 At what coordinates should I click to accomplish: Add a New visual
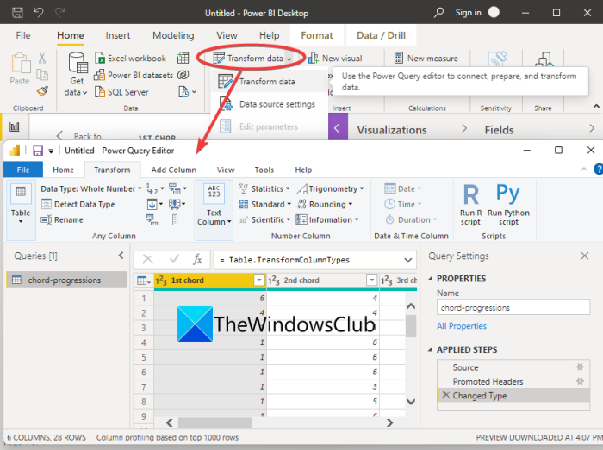coord(335,59)
